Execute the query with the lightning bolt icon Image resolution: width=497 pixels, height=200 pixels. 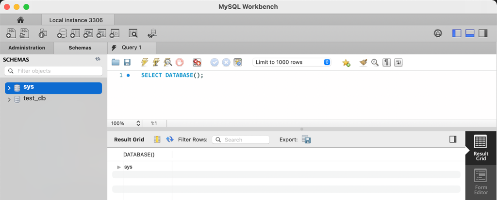tap(144, 62)
